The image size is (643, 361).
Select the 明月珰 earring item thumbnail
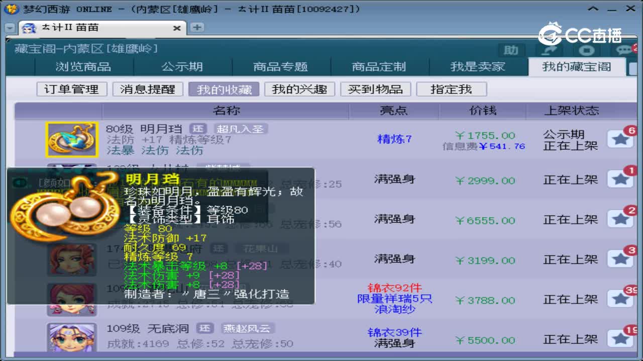72,139
